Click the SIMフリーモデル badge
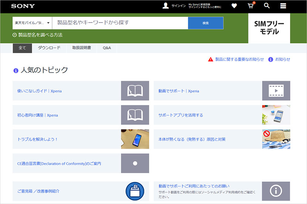The width and height of the screenshot is (307, 204). [x=269, y=28]
